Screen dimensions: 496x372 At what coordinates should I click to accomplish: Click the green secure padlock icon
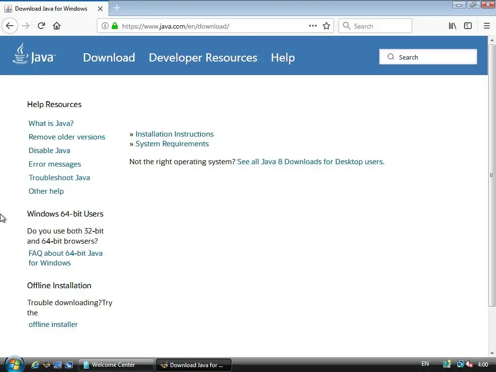click(x=115, y=26)
